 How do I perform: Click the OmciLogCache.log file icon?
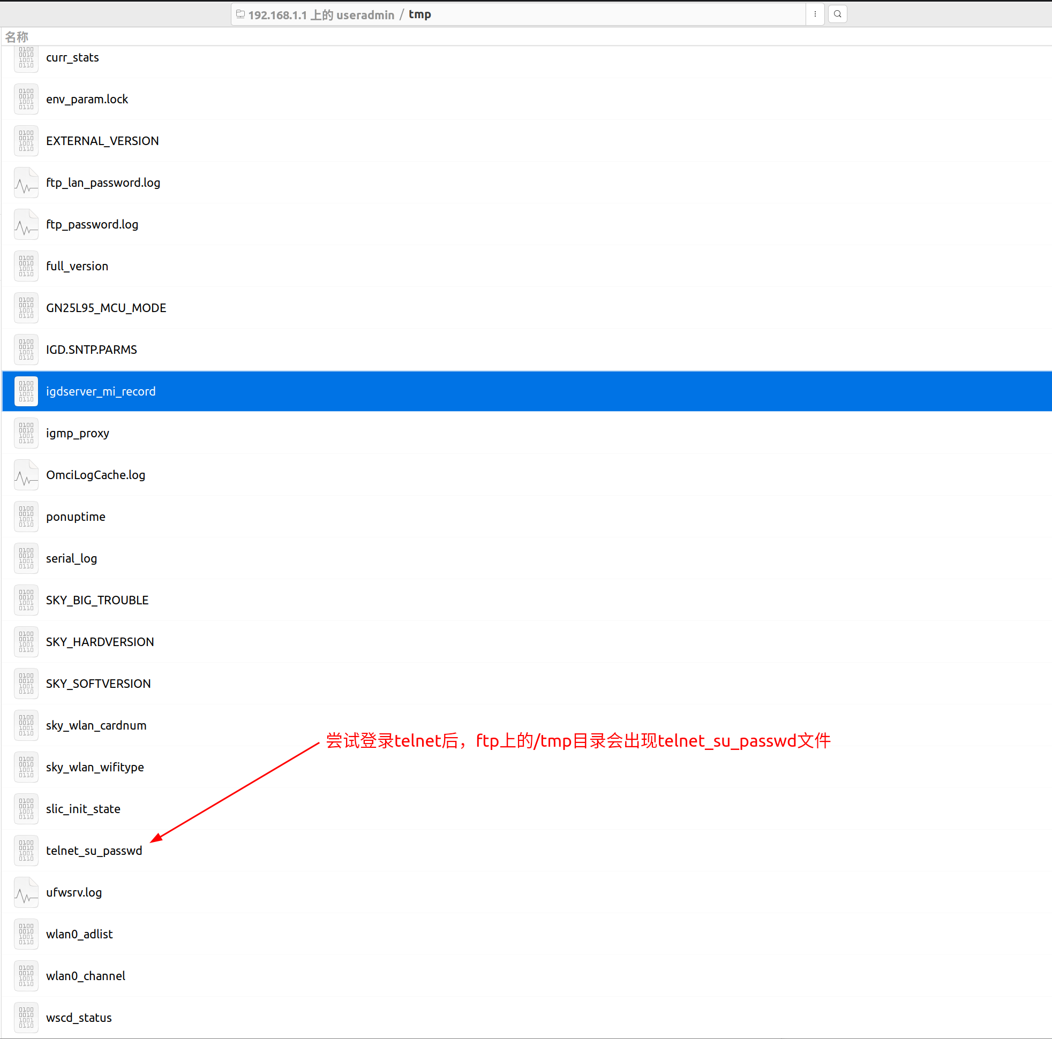coord(26,475)
